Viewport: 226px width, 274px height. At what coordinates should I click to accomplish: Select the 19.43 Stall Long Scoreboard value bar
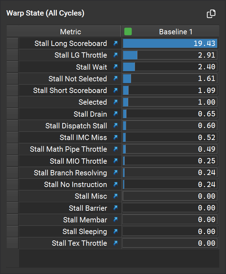coord(170,43)
